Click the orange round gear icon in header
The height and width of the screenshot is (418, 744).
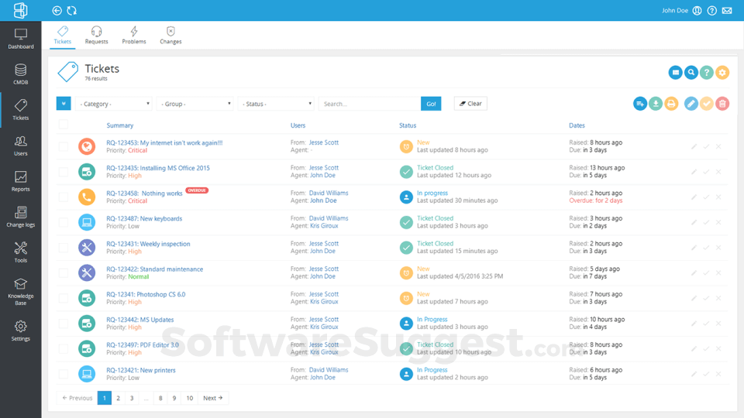pos(722,73)
